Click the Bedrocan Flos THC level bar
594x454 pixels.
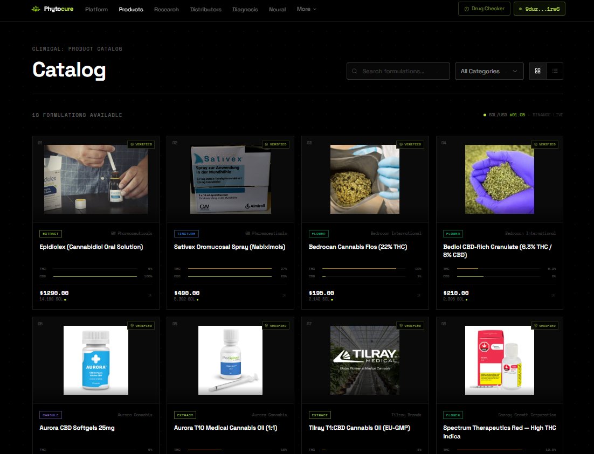(x=364, y=268)
